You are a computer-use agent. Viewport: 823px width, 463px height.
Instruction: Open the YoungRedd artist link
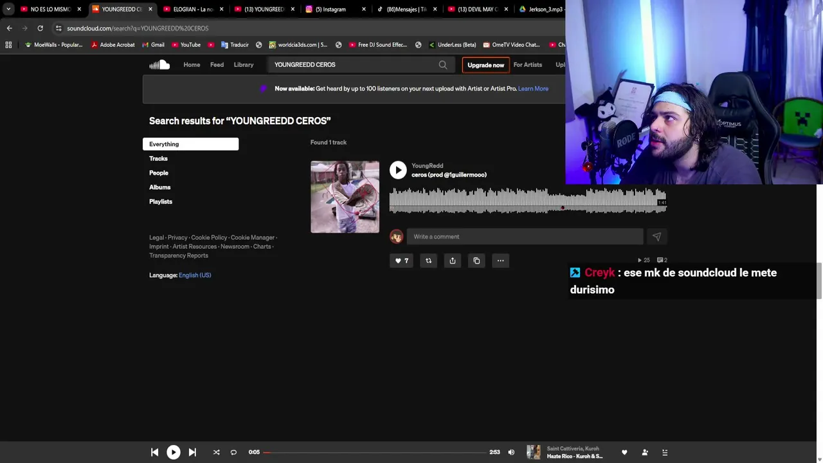(x=427, y=166)
